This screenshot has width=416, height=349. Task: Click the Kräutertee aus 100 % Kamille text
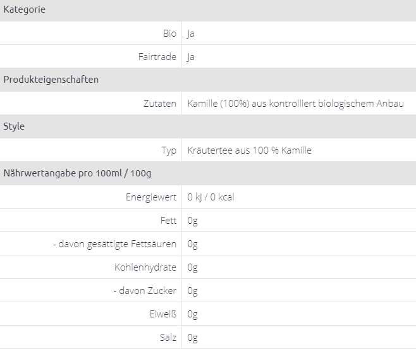[x=249, y=150]
